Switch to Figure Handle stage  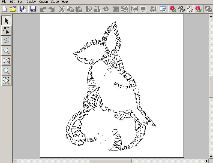[190, 9]
